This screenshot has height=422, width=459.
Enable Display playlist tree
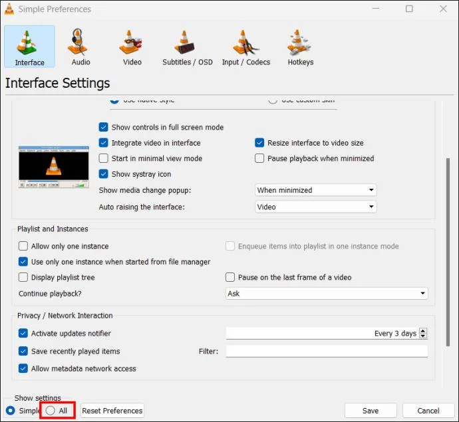(23, 277)
